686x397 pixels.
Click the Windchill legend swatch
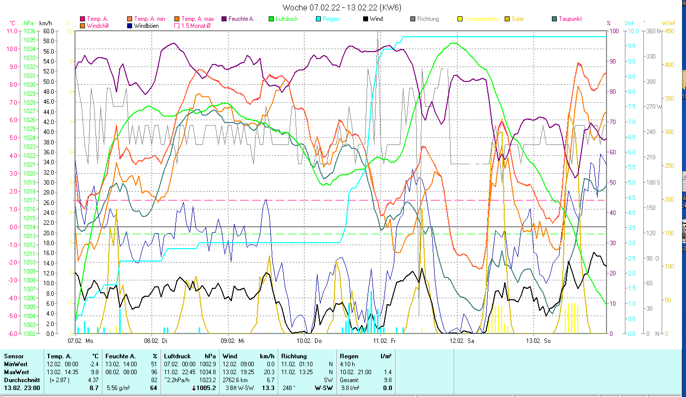[x=82, y=25]
